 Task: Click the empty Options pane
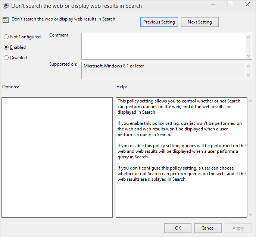[x=57, y=158]
